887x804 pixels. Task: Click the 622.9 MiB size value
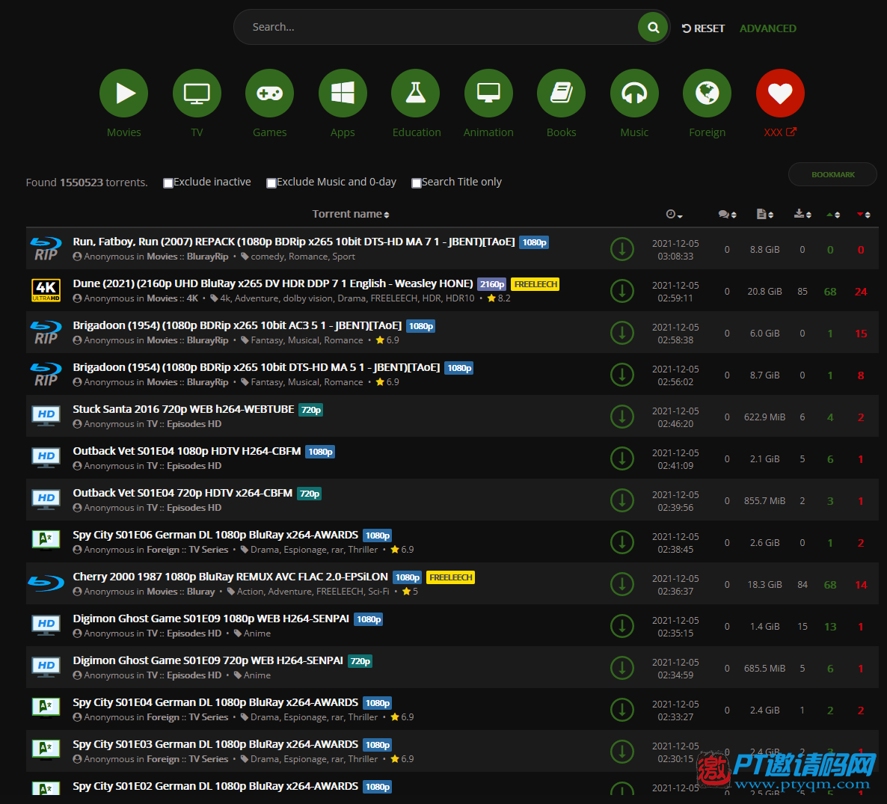pyautogui.click(x=764, y=417)
